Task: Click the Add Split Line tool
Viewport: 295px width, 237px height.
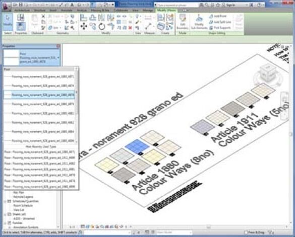Action: 220,22
